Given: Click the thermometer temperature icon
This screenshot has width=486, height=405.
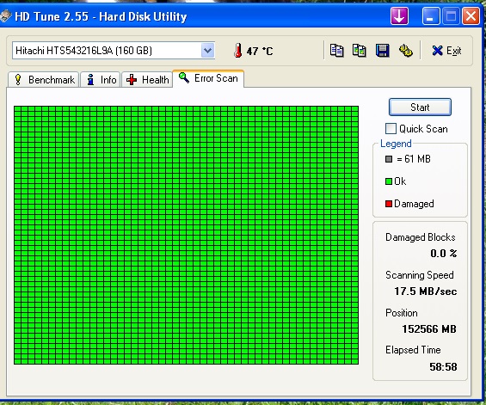Looking at the screenshot, I should [237, 51].
